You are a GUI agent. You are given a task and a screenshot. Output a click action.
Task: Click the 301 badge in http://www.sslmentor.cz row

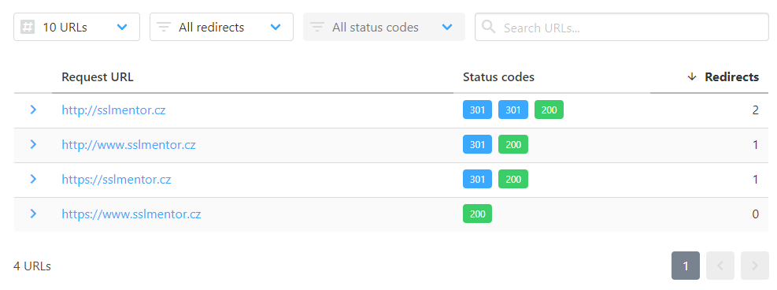click(477, 145)
